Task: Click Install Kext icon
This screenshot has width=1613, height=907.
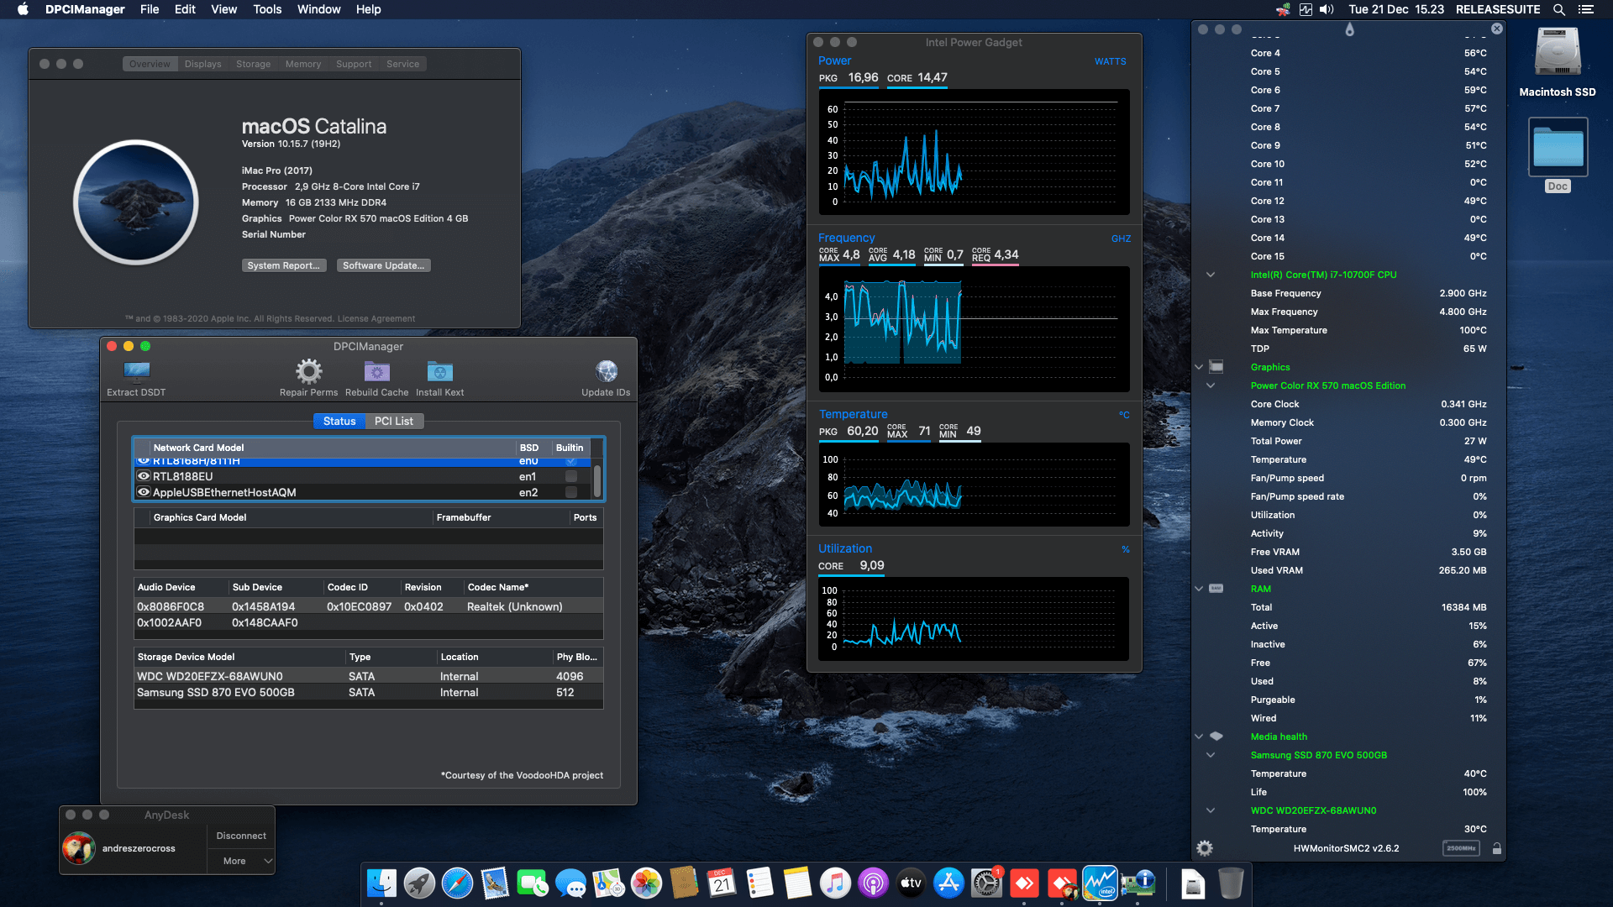Action: point(439,371)
